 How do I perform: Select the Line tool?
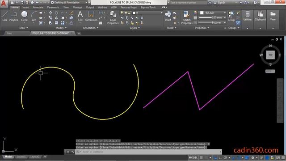[x=5, y=16]
